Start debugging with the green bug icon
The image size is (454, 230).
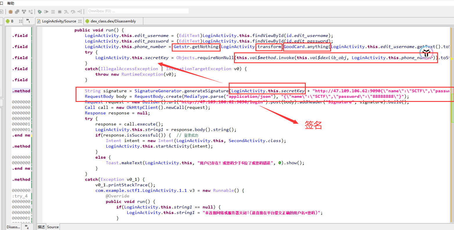[40, 12]
